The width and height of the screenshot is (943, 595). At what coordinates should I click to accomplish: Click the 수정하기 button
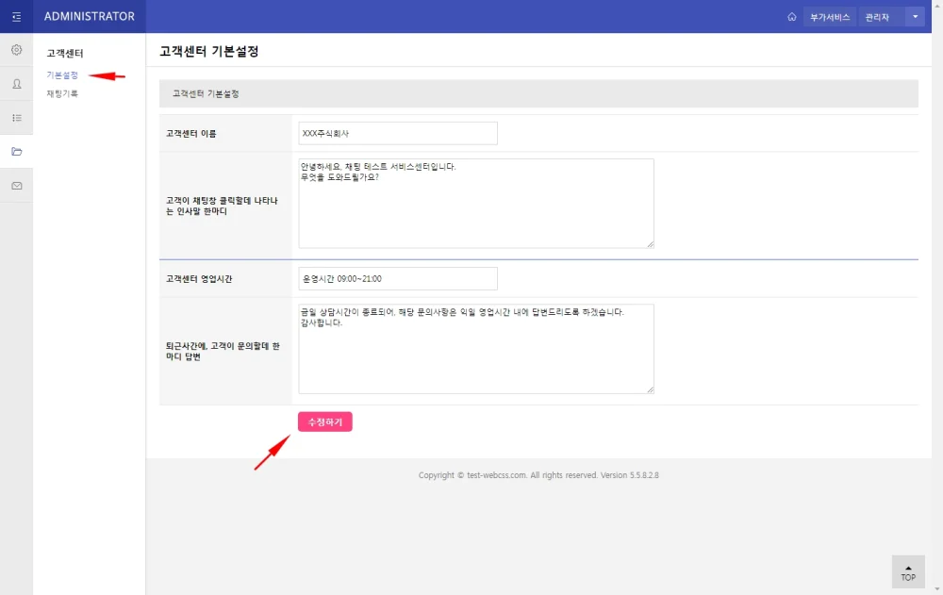(324, 421)
